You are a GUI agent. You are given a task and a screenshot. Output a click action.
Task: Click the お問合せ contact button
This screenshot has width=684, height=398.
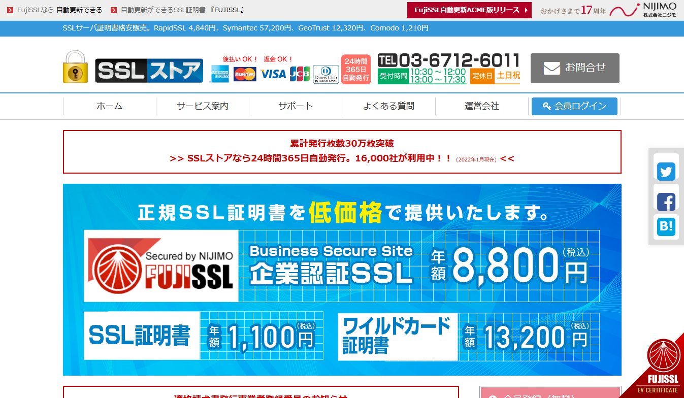575,68
